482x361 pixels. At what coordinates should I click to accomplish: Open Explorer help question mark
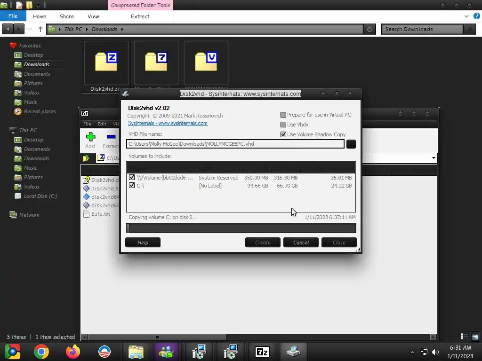click(476, 16)
